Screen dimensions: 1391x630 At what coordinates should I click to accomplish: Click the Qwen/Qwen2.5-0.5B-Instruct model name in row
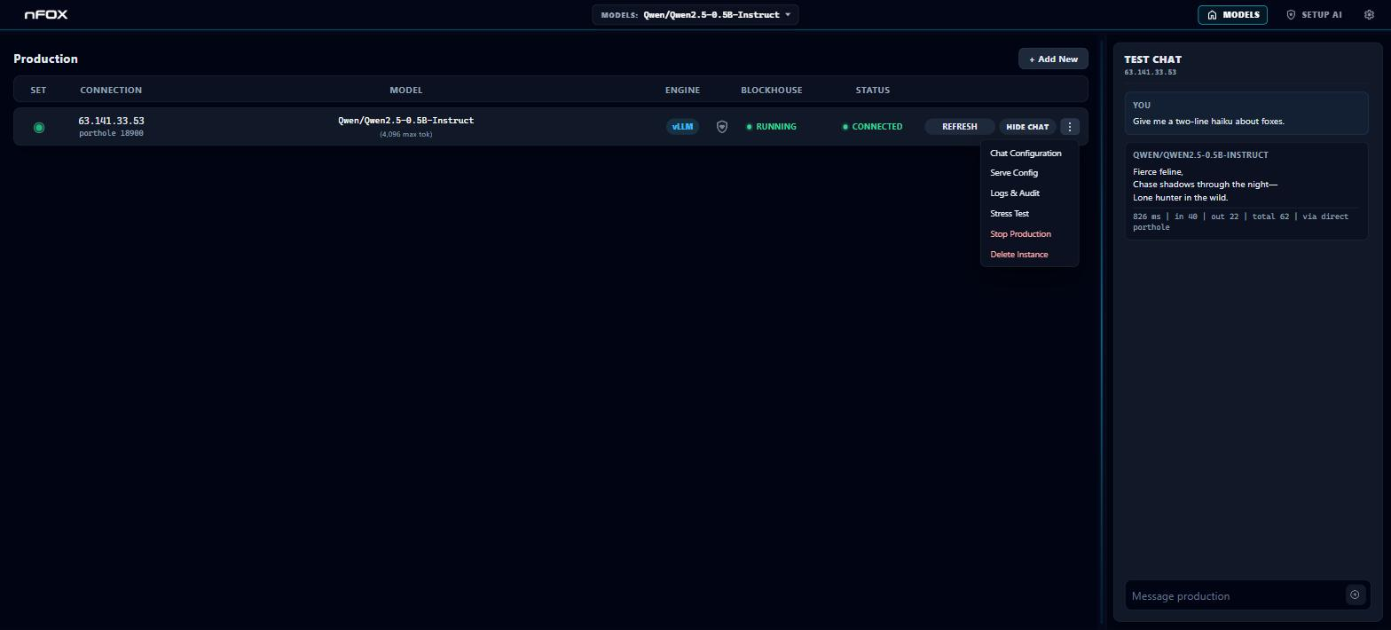click(x=406, y=121)
